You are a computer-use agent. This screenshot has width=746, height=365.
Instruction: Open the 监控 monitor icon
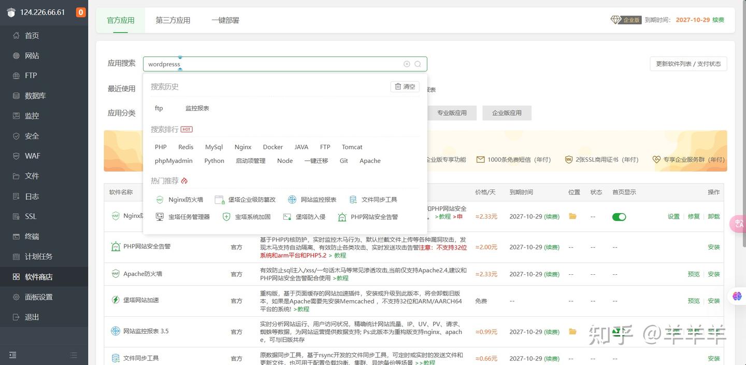click(x=16, y=116)
